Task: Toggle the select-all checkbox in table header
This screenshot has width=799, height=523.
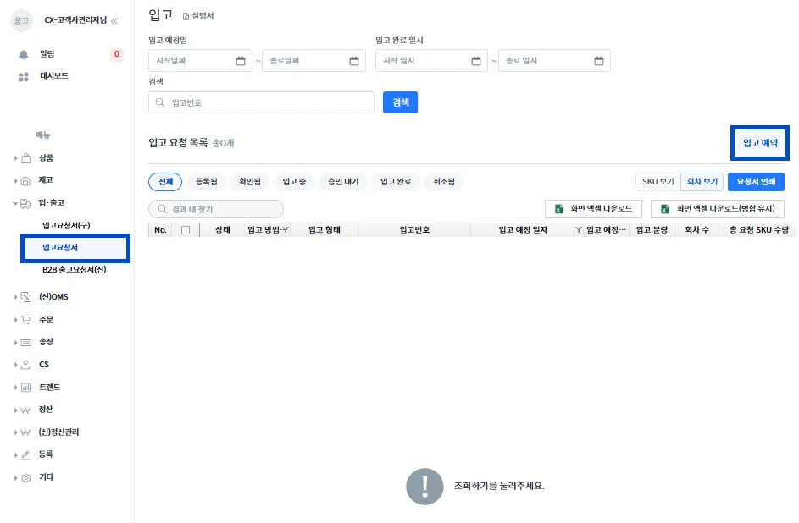Action: coord(186,230)
